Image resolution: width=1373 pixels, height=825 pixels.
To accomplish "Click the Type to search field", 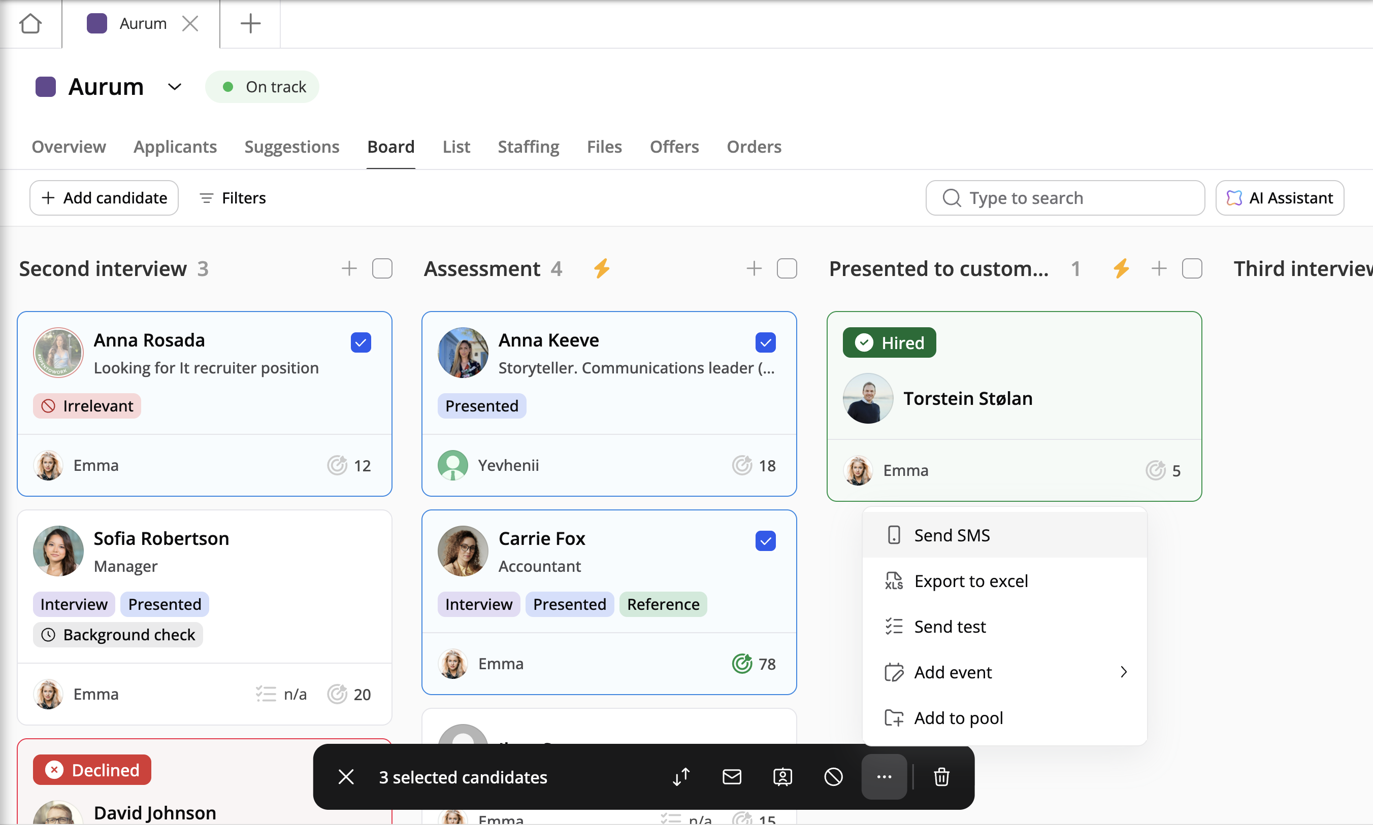I will [x=1065, y=198].
